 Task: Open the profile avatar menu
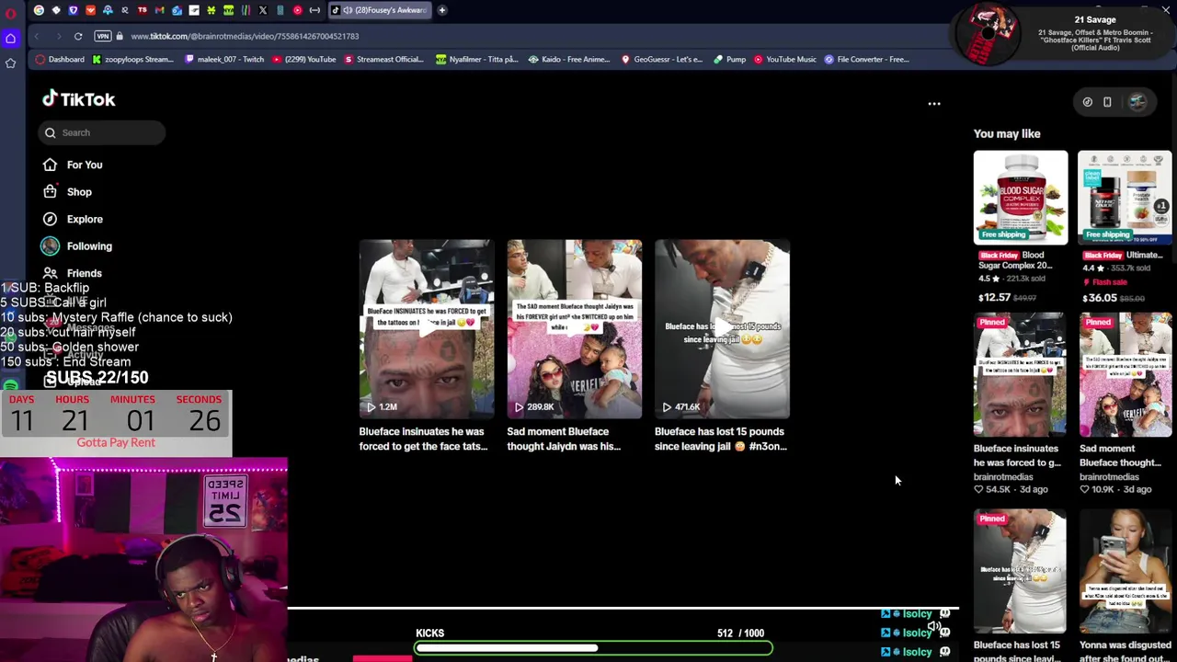1138,102
